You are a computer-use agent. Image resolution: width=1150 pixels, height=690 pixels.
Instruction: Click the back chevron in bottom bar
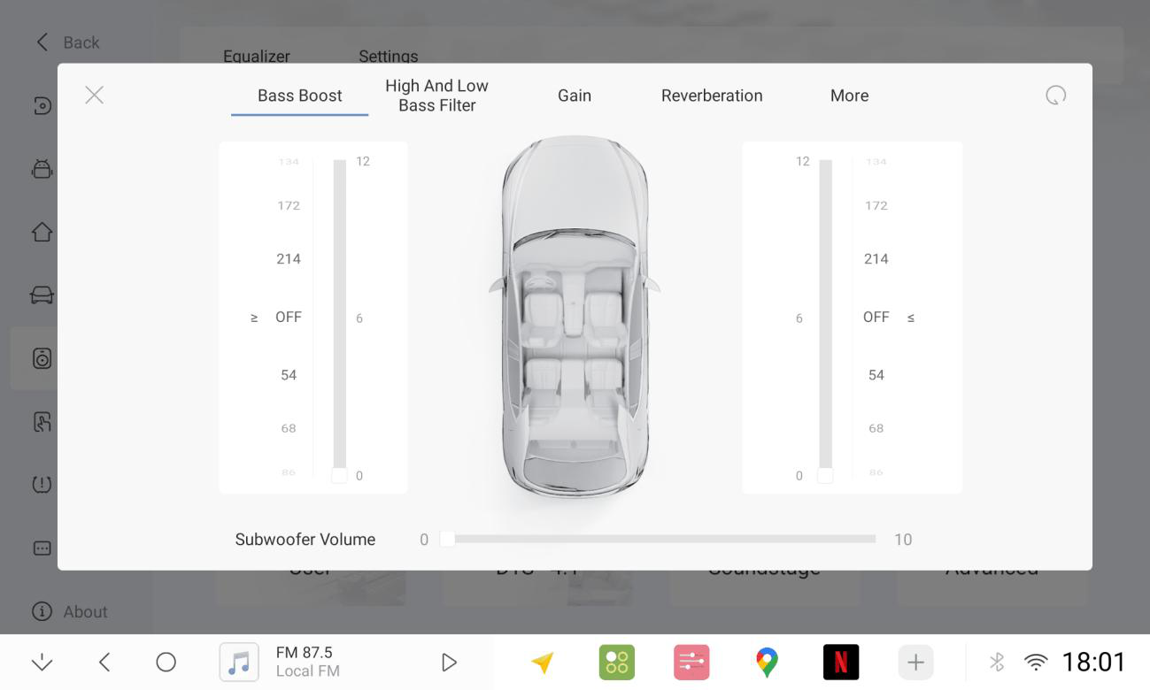(x=104, y=662)
